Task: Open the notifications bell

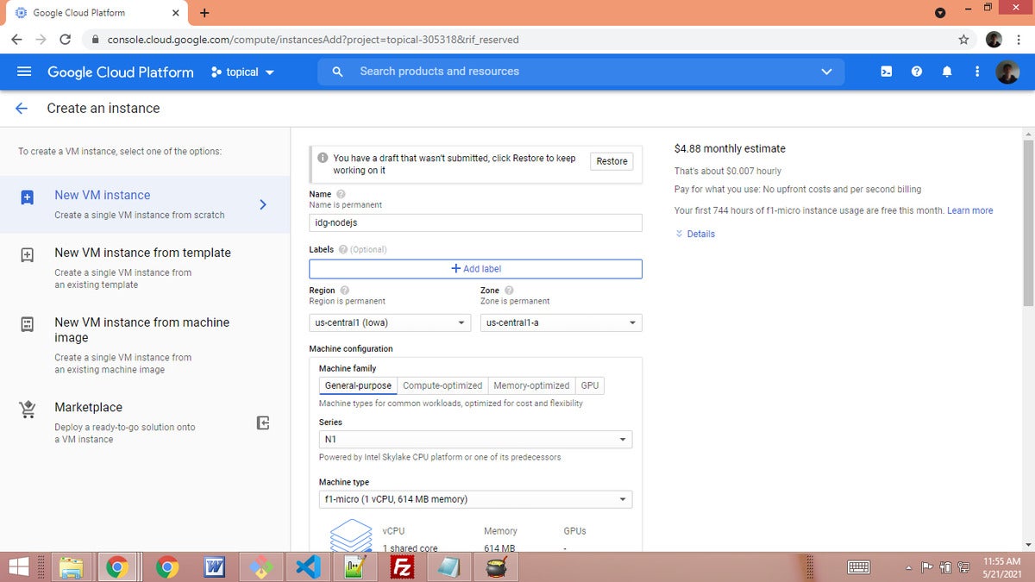Action: coord(947,72)
